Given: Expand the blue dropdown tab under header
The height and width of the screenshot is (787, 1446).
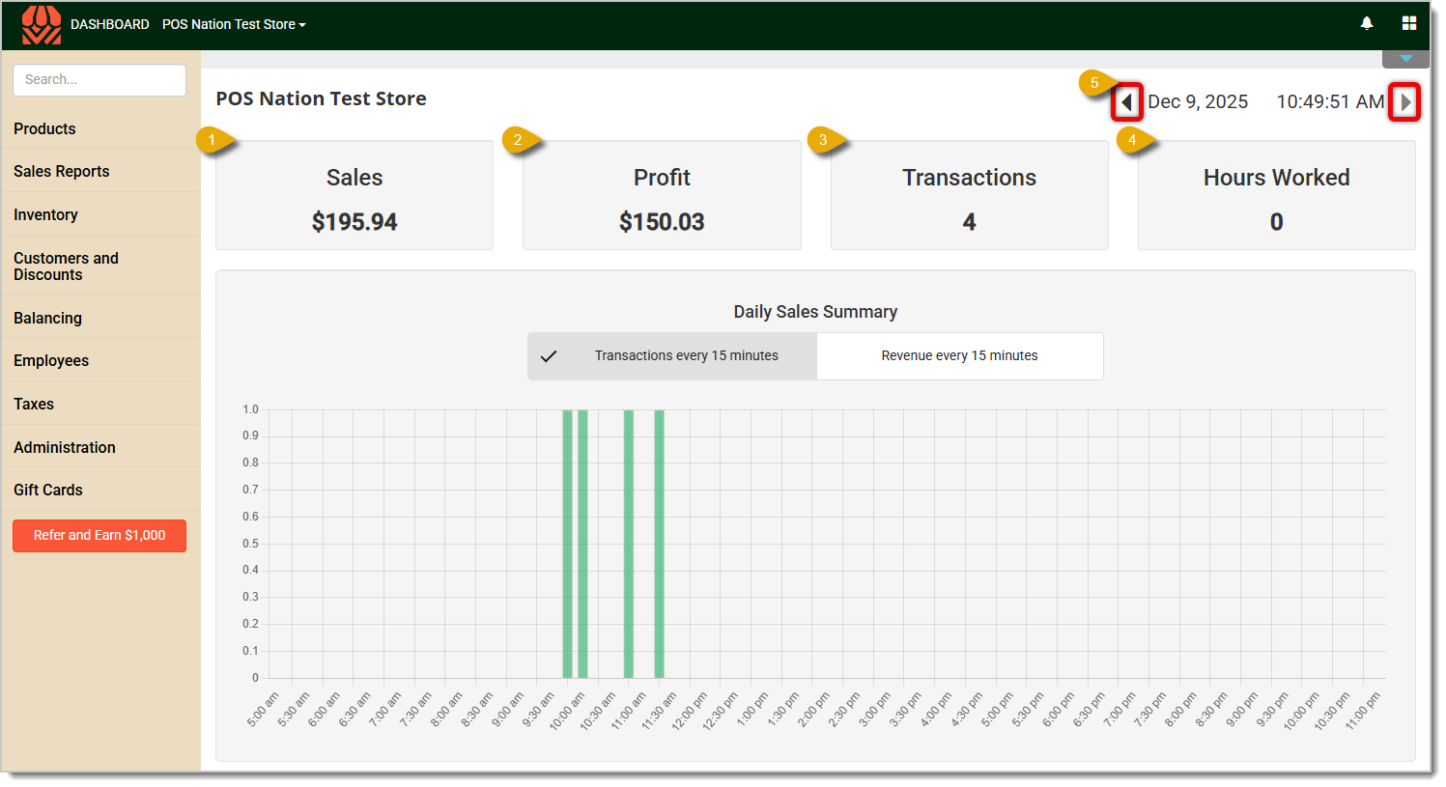Looking at the screenshot, I should pyautogui.click(x=1405, y=59).
